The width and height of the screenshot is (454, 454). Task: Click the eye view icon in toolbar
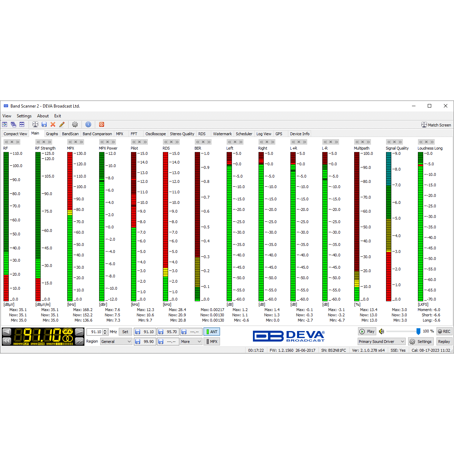(5, 124)
